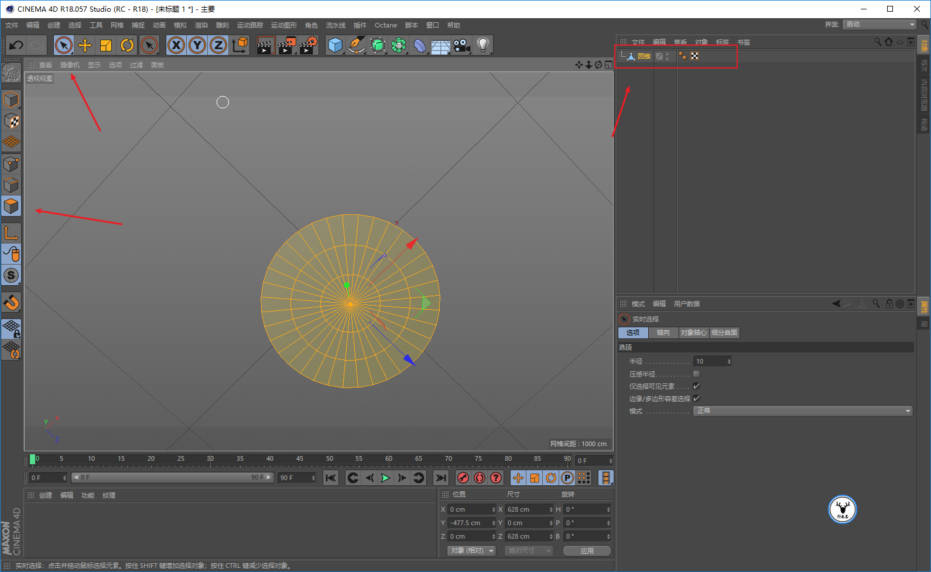Switch to the 对象轴心 tab
Screen dimensions: 931x572
coord(694,333)
